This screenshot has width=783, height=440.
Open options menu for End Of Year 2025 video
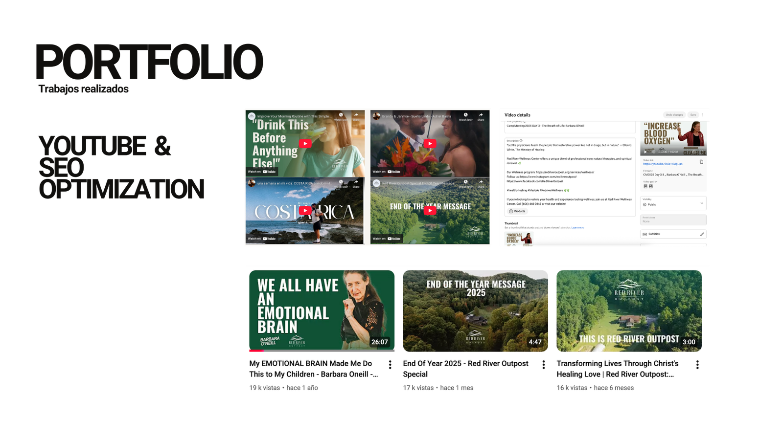click(544, 365)
